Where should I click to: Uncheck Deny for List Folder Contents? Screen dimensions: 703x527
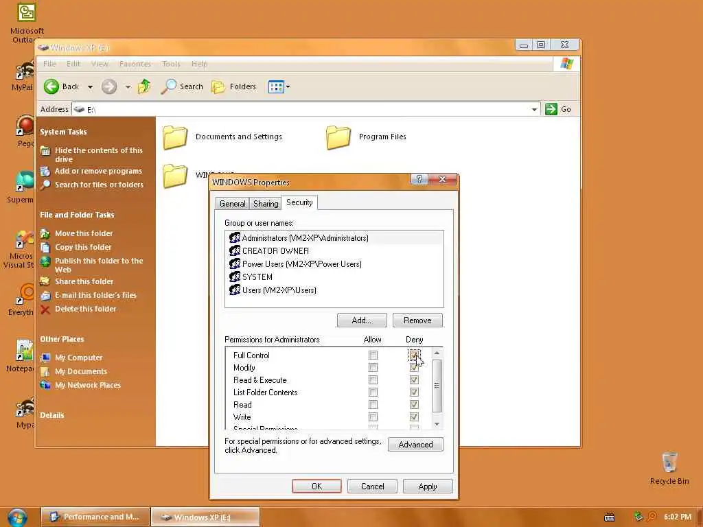pos(414,393)
